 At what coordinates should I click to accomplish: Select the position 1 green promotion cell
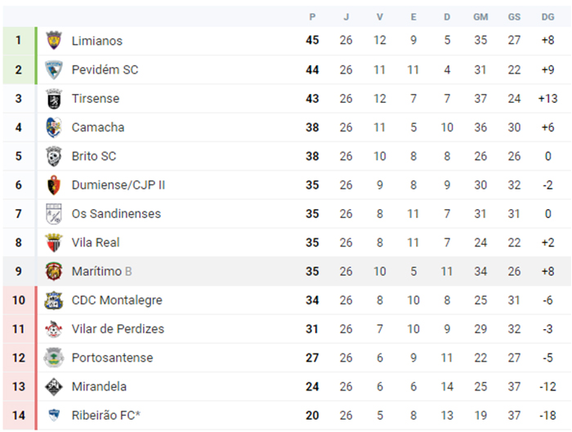pos(19,41)
